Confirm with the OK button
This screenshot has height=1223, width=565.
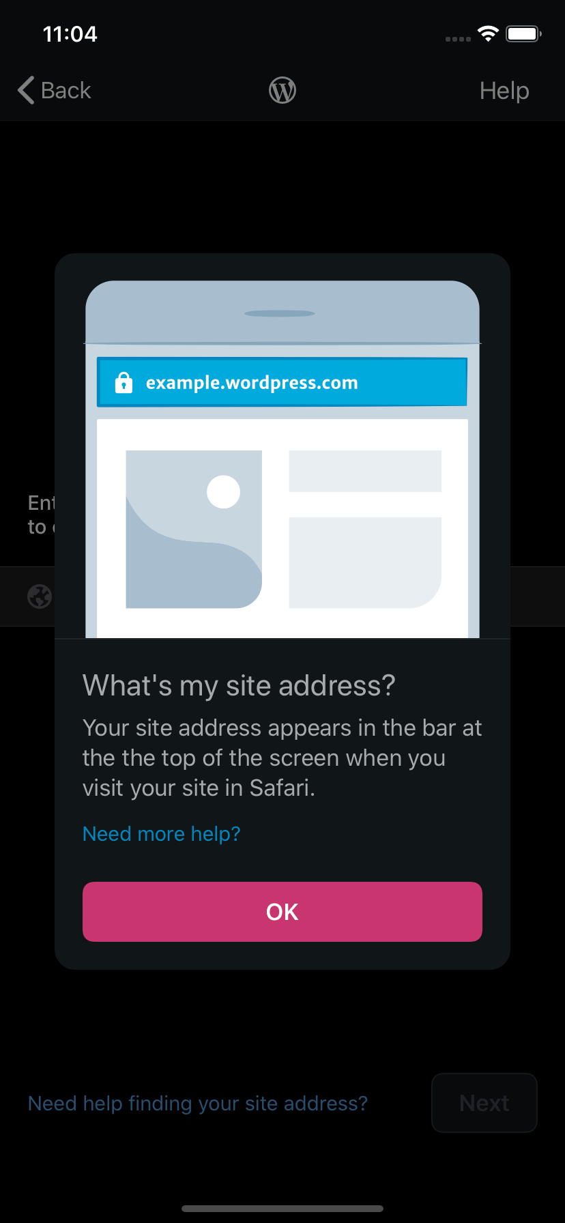click(282, 912)
